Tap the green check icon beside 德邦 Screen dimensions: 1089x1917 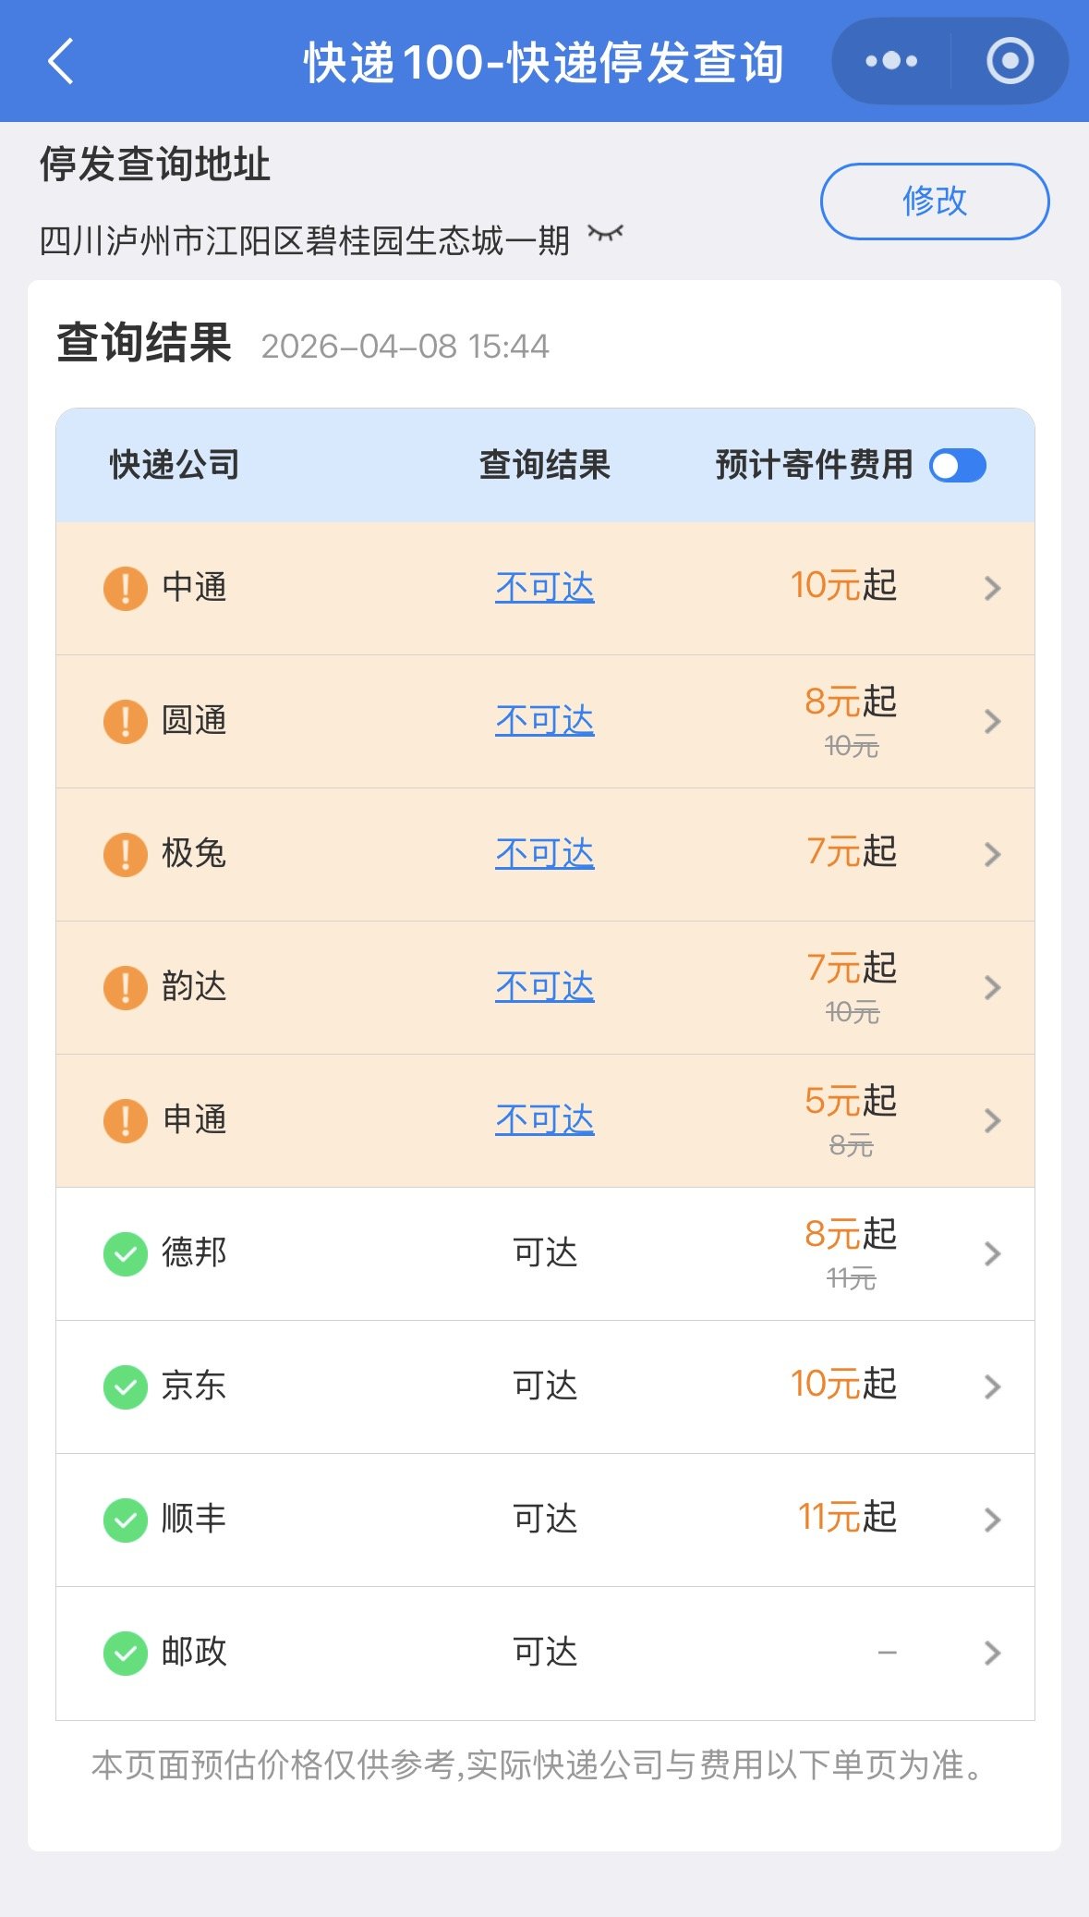click(x=126, y=1254)
